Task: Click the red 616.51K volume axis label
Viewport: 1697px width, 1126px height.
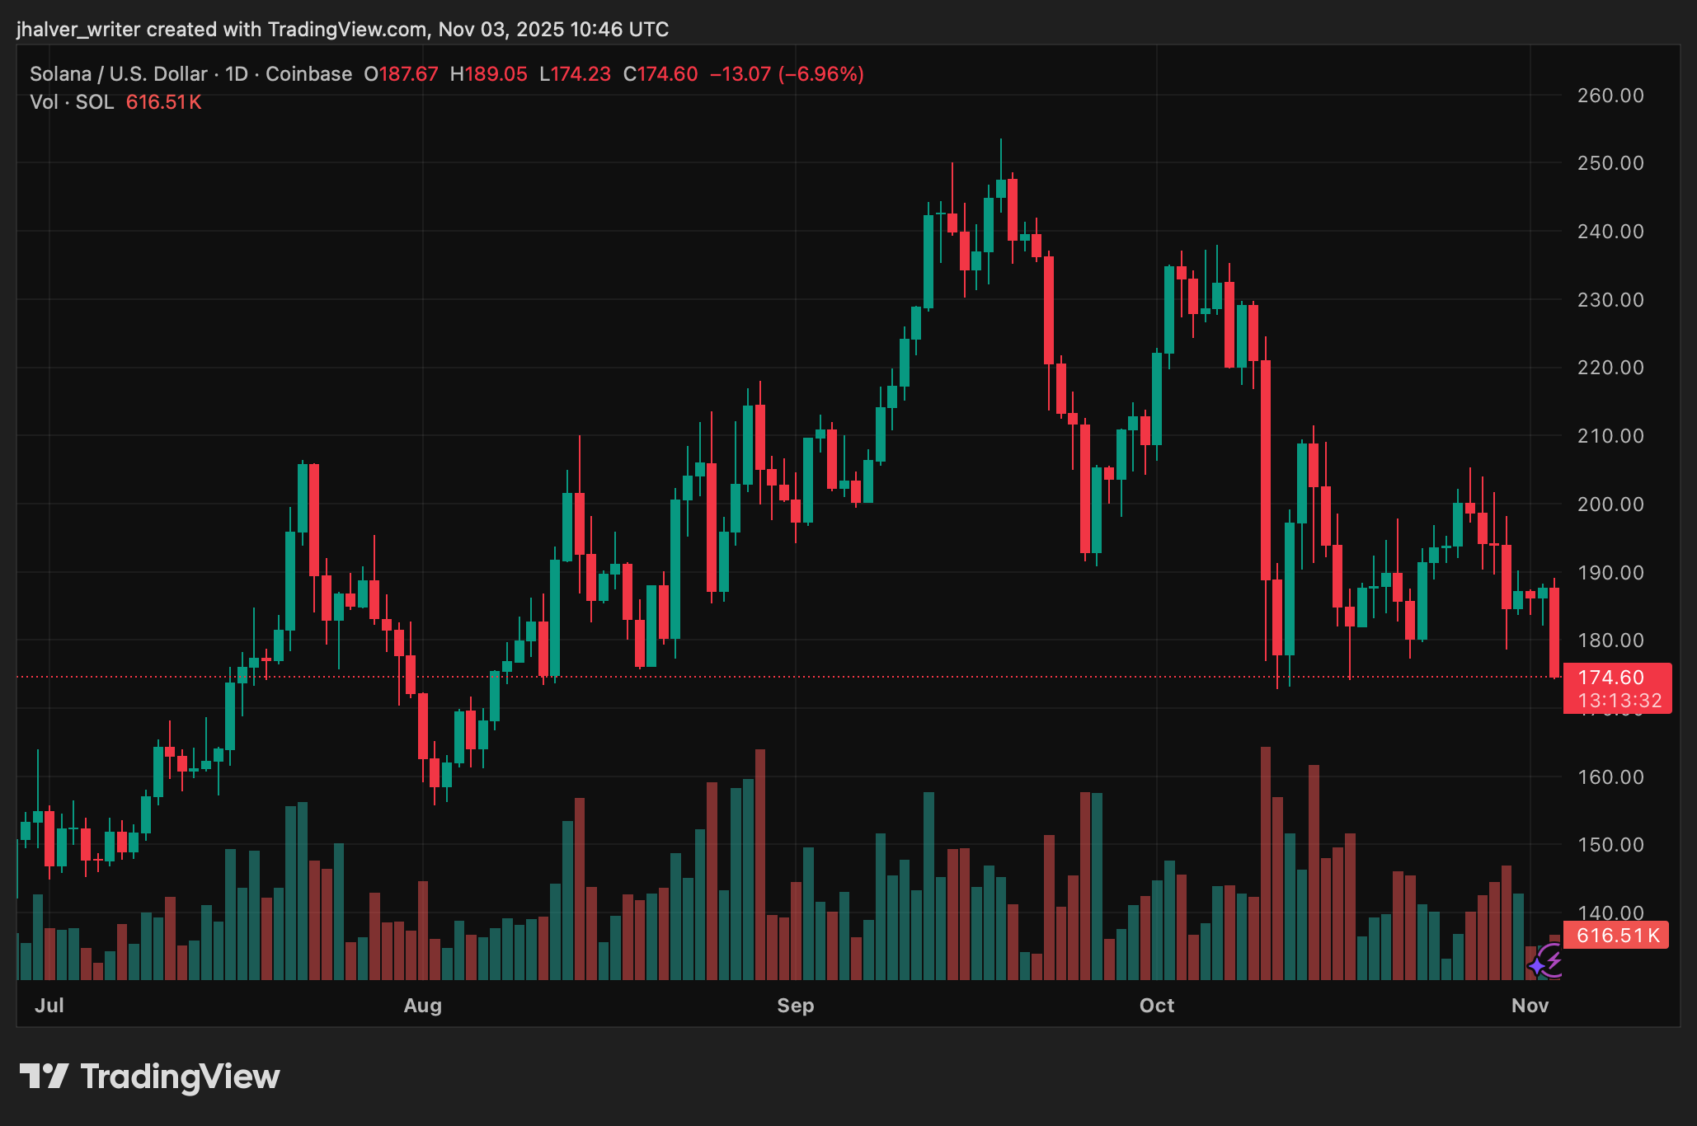Action: click(x=1616, y=936)
